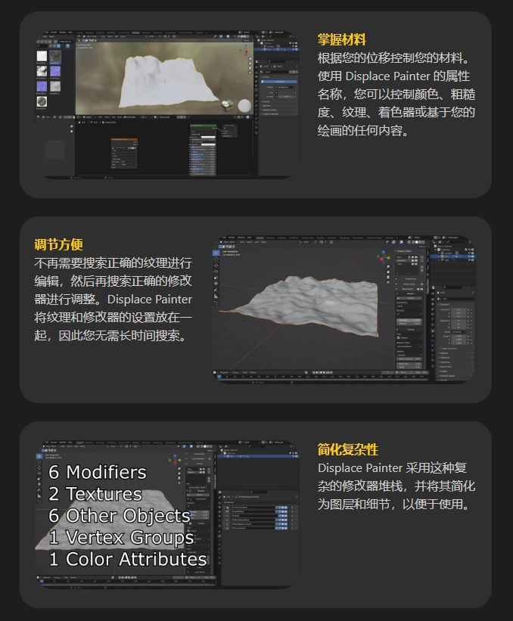Select the Annotate tool in 调节方便 screenshot
Viewport: 513px width, 621px height.
point(216,290)
